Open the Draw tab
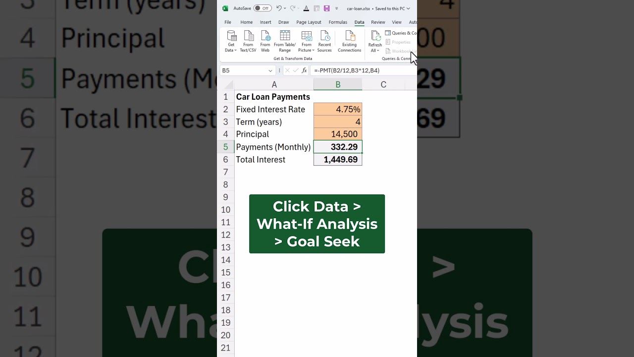Screen dimensions: 634x357 tap(283, 22)
